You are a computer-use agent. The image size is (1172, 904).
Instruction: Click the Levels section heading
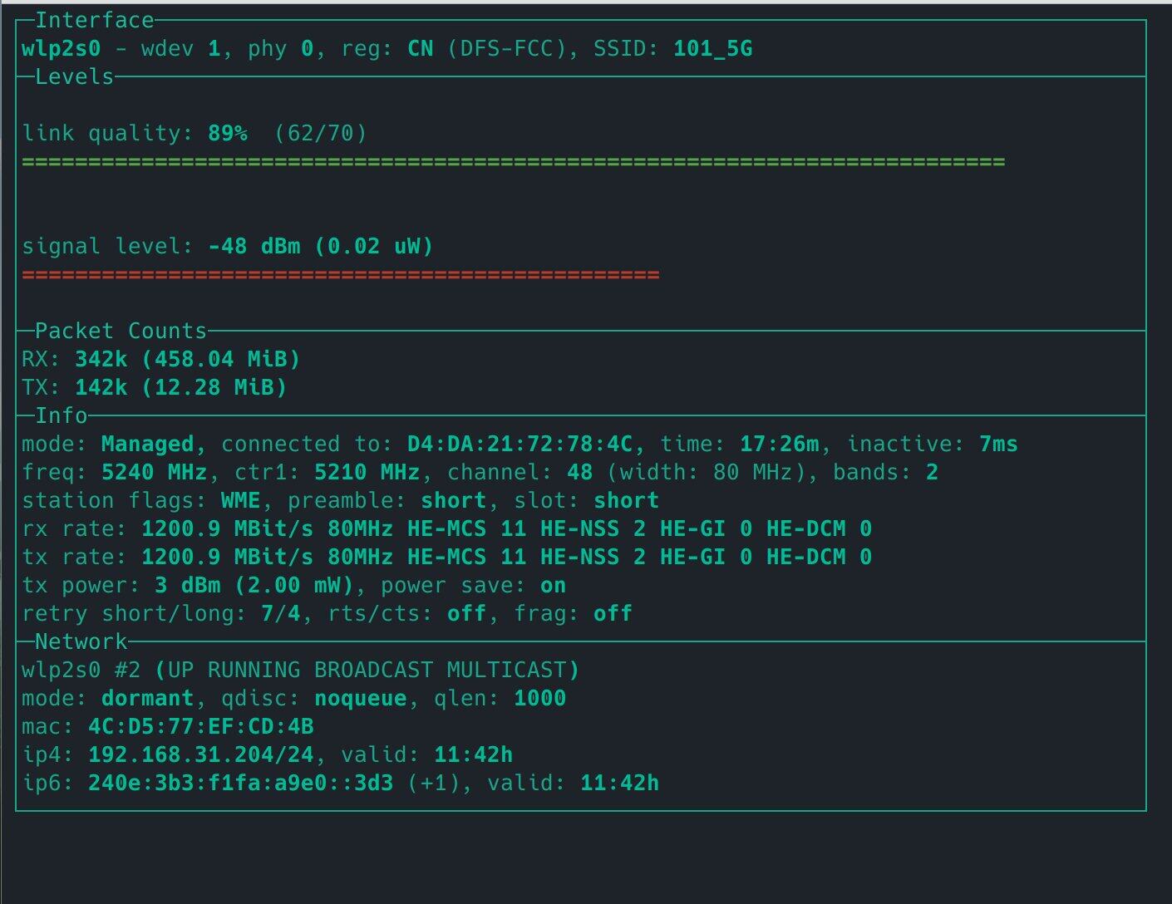(75, 76)
